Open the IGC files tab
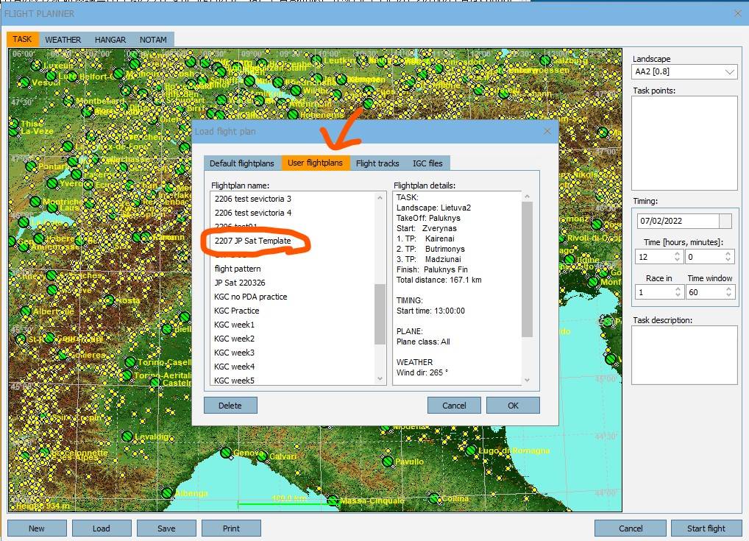749x541 pixels. tap(427, 163)
